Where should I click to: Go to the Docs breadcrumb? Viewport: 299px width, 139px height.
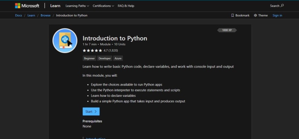coord(18,15)
